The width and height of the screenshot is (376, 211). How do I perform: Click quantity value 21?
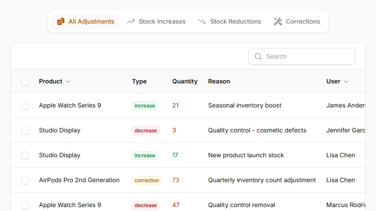click(x=176, y=105)
